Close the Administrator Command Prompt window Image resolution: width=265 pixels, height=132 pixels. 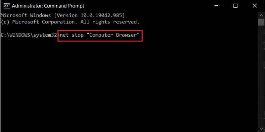coord(255,6)
